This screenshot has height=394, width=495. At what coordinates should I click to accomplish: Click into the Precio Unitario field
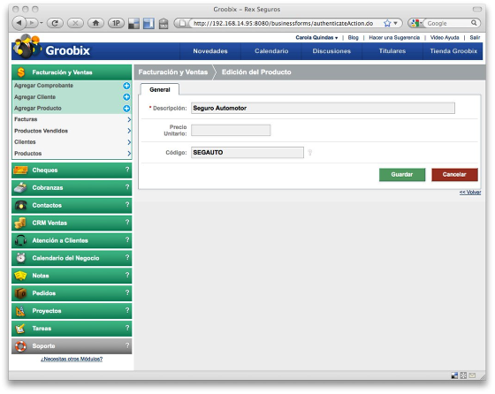[231, 130]
